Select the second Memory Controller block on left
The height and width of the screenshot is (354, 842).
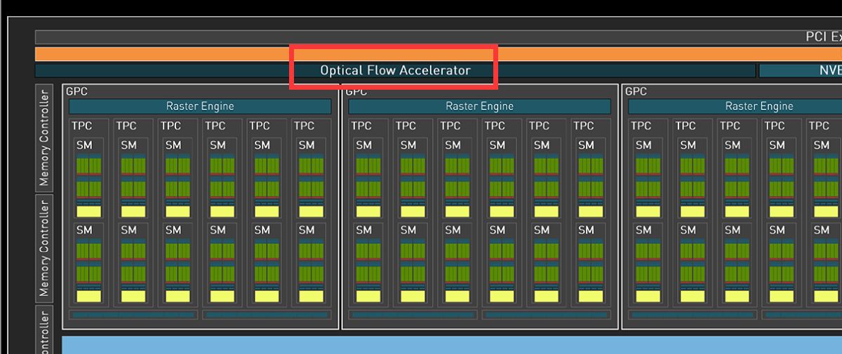pyautogui.click(x=44, y=247)
